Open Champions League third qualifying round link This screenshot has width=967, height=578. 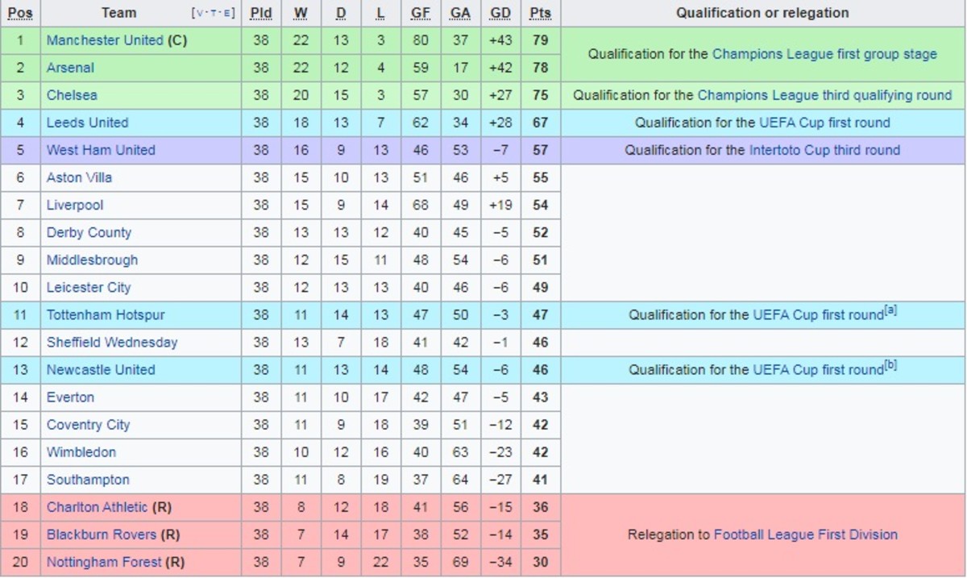click(824, 95)
